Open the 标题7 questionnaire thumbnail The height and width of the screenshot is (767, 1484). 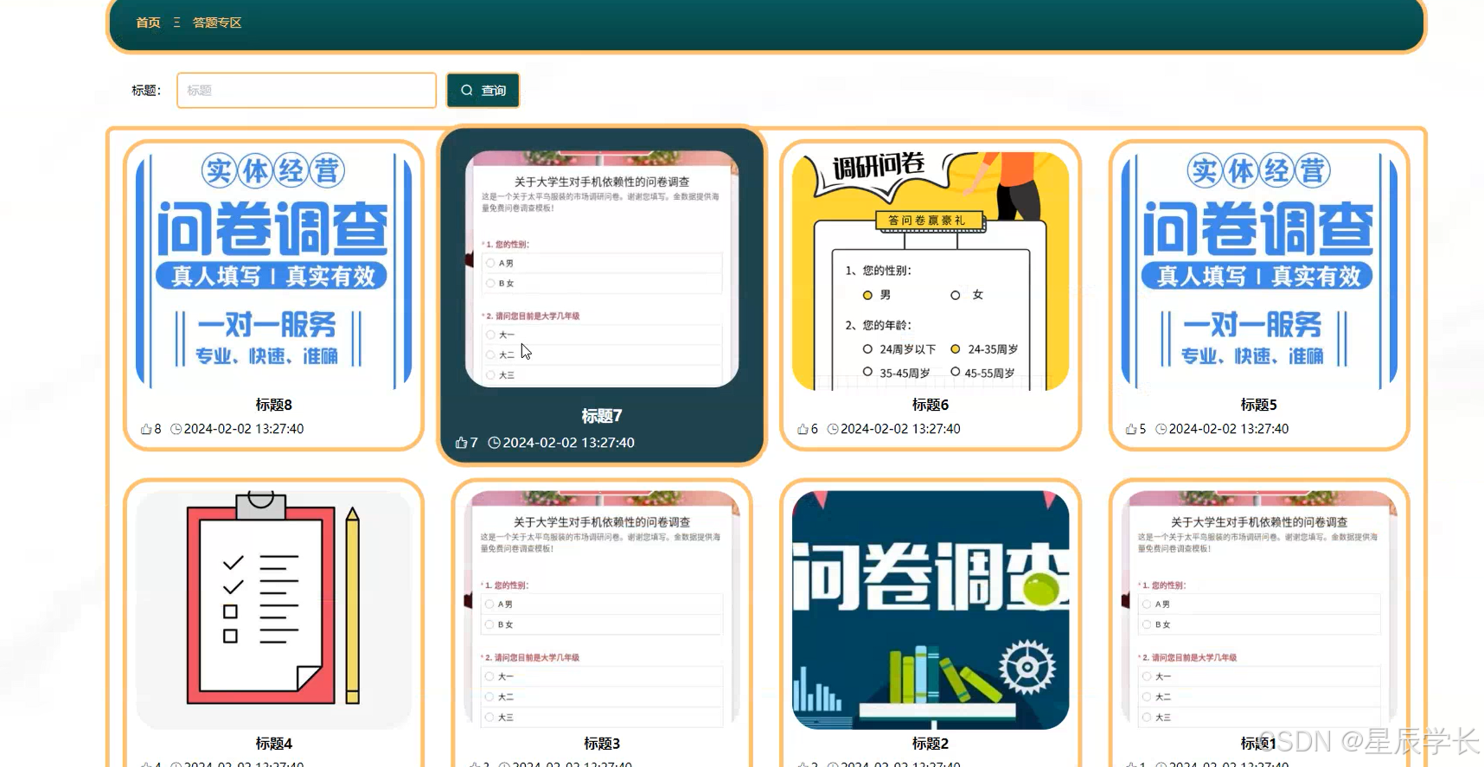[x=602, y=269]
